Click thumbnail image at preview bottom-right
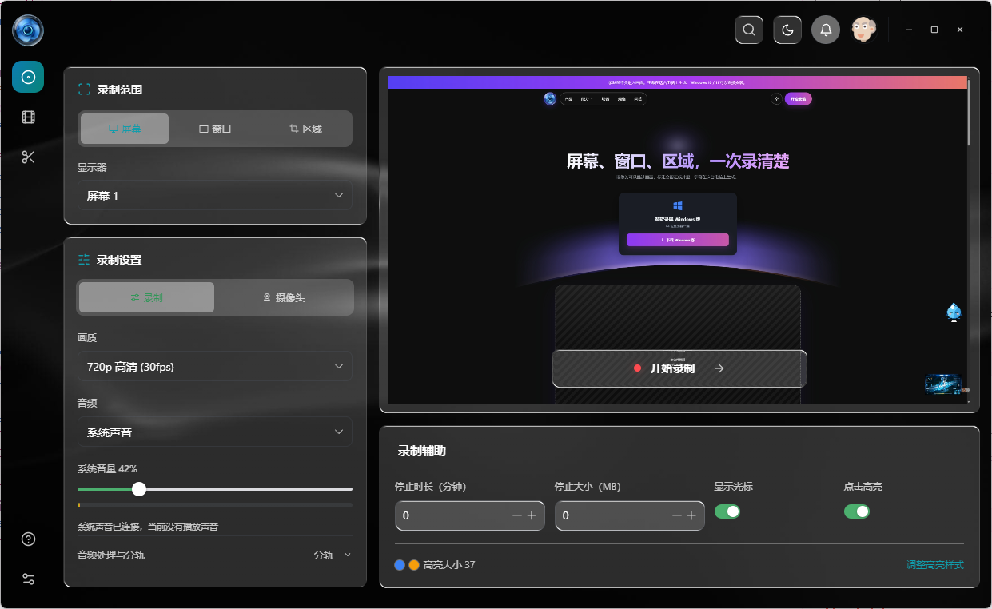 [942, 384]
